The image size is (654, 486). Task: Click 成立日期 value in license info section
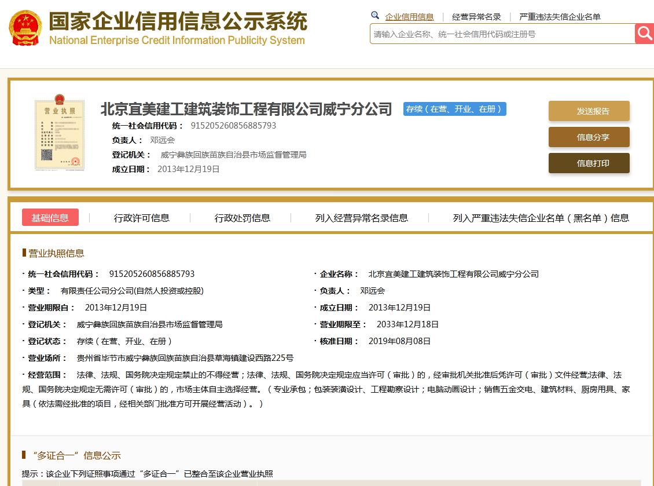click(x=399, y=308)
